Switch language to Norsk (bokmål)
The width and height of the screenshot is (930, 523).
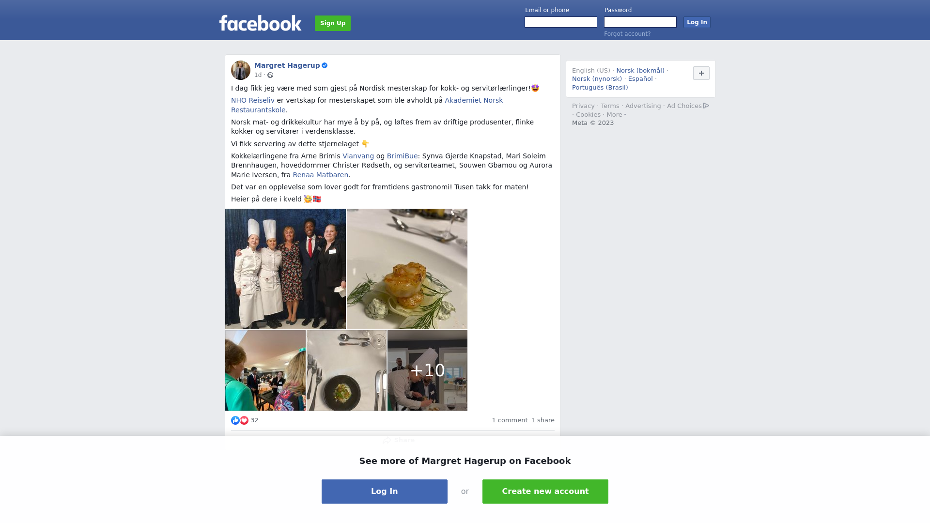(640, 71)
